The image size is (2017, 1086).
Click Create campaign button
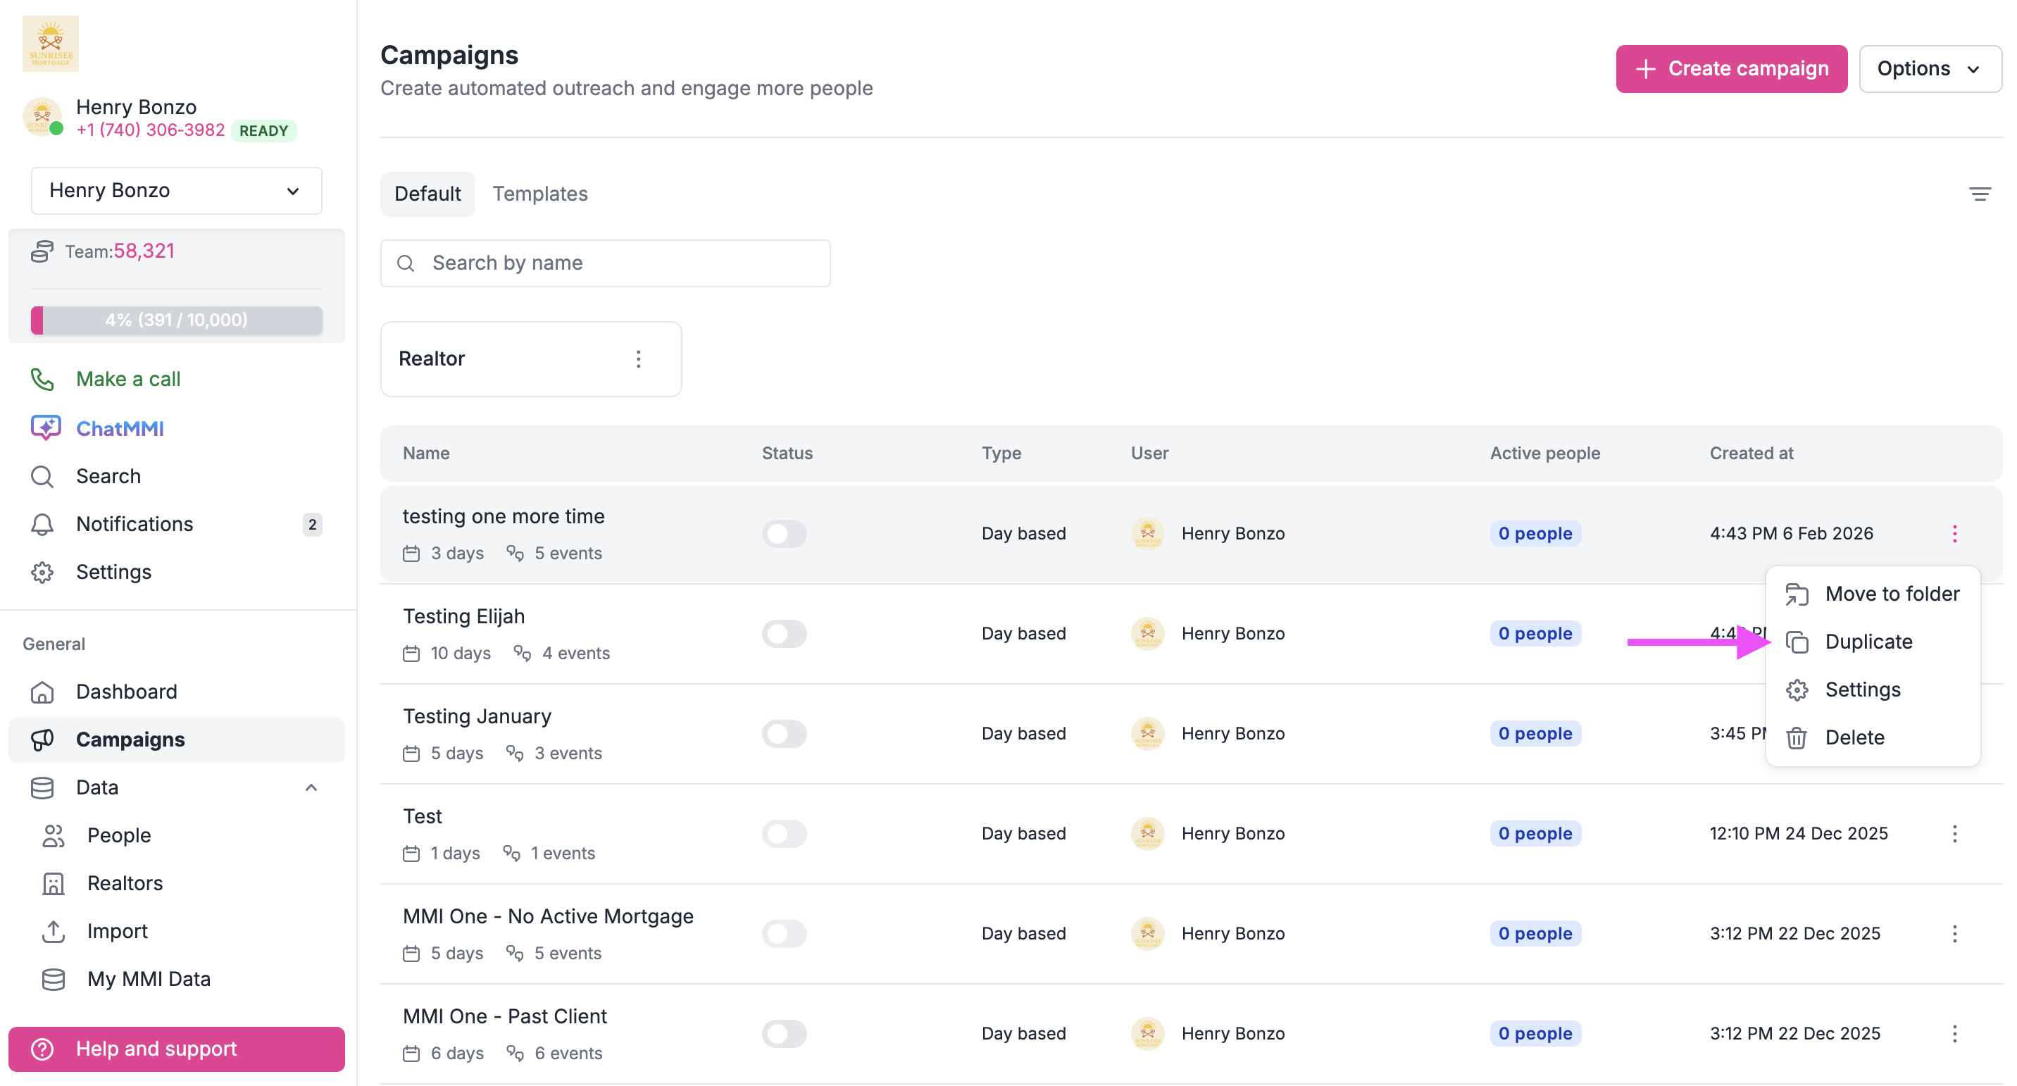point(1731,69)
